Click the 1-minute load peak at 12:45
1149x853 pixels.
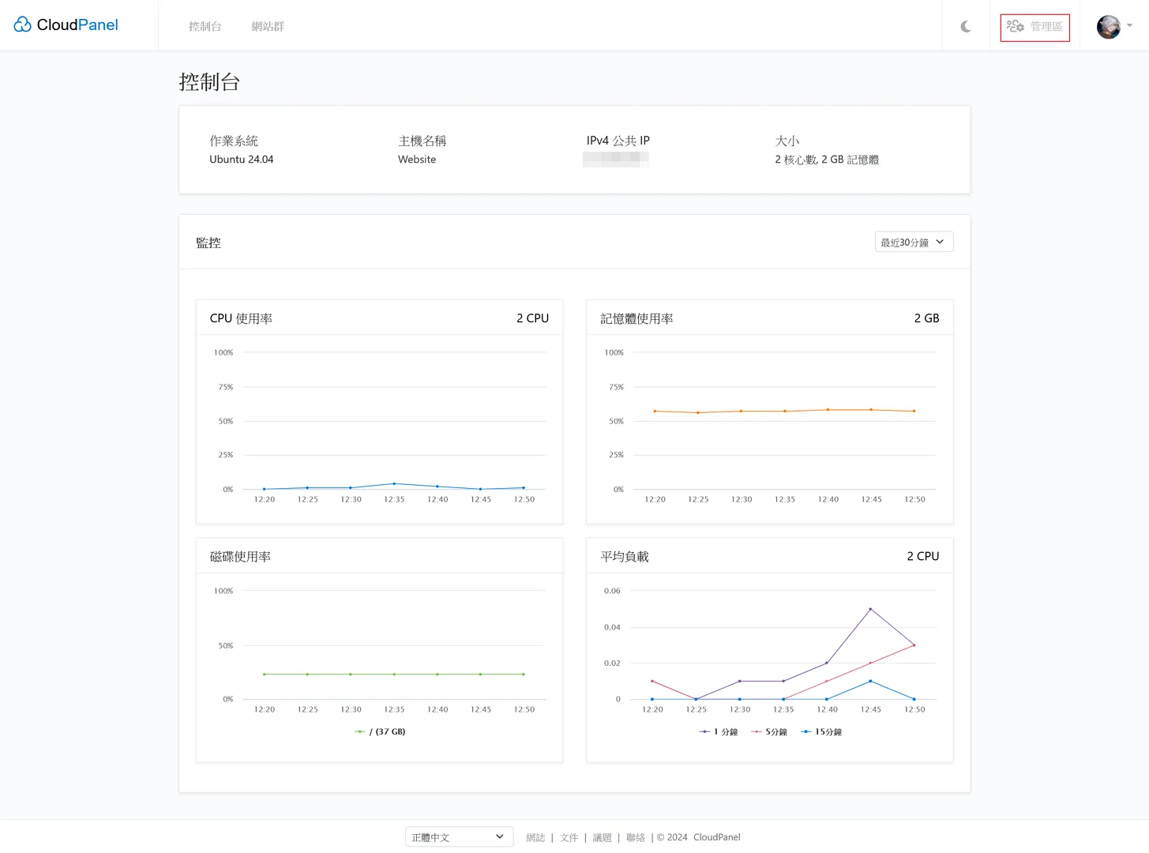point(870,609)
